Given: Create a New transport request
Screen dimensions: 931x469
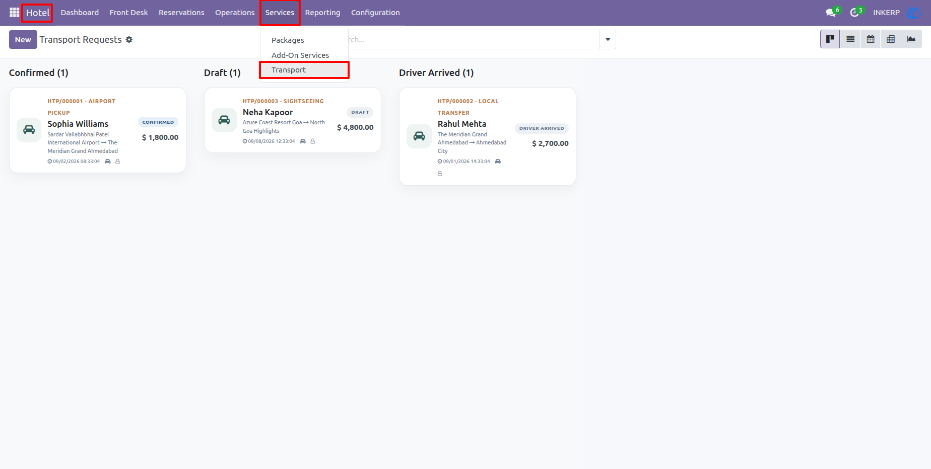Looking at the screenshot, I should [x=23, y=39].
